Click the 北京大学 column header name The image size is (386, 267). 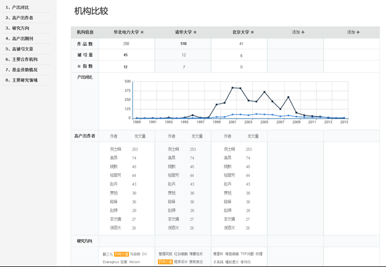[x=241, y=32]
